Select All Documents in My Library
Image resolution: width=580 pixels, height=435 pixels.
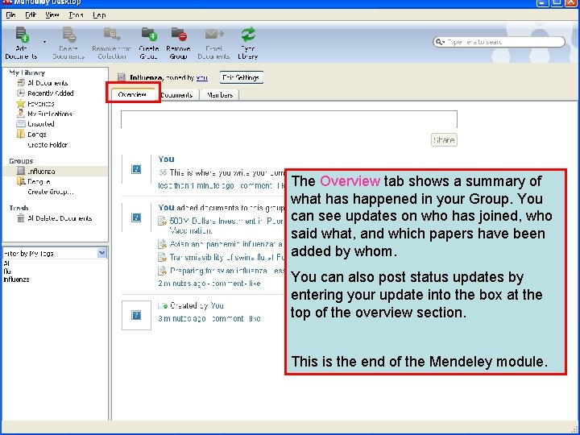(x=48, y=83)
